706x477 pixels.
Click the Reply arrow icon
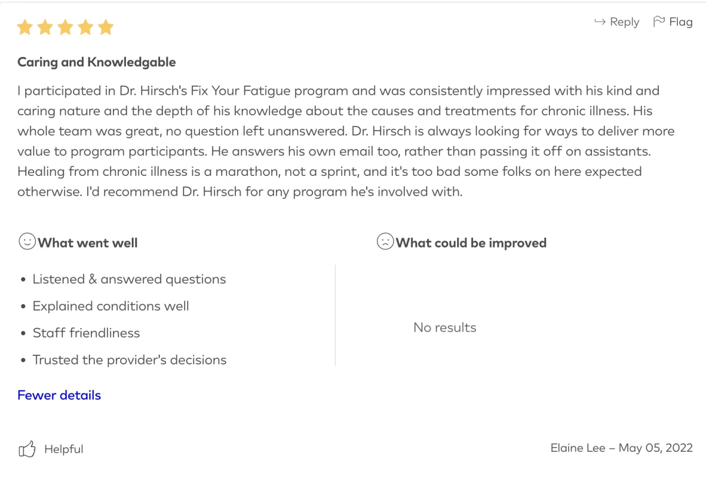click(600, 22)
